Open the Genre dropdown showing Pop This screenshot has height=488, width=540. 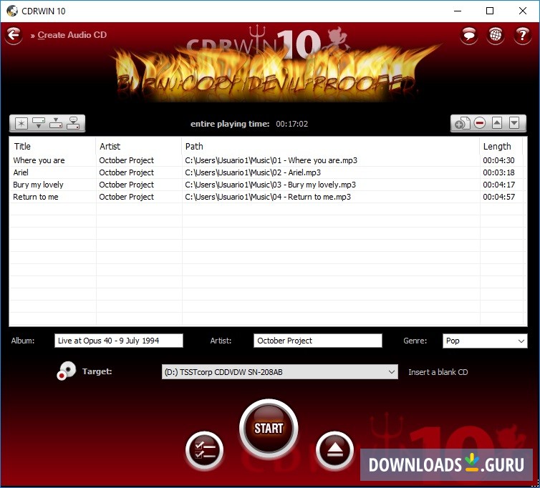click(x=485, y=341)
